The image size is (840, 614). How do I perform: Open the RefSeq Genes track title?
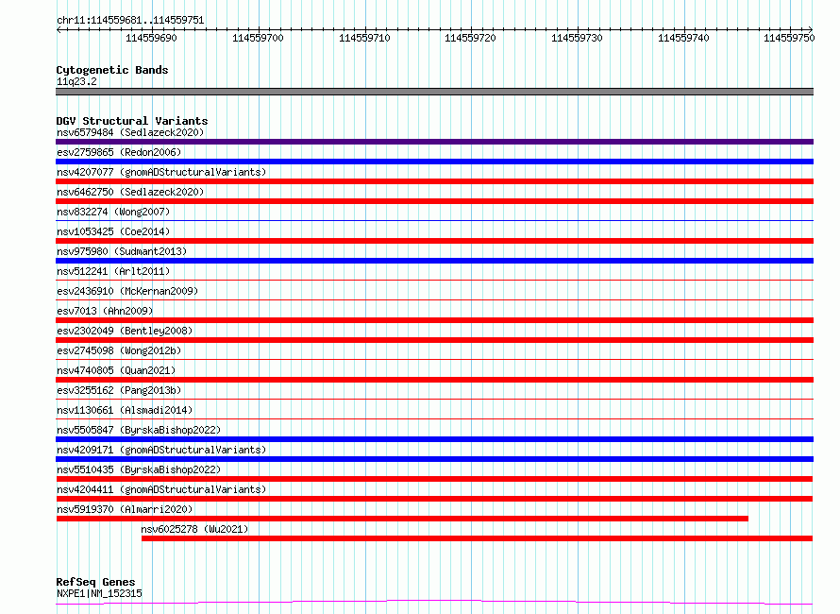[x=95, y=582]
